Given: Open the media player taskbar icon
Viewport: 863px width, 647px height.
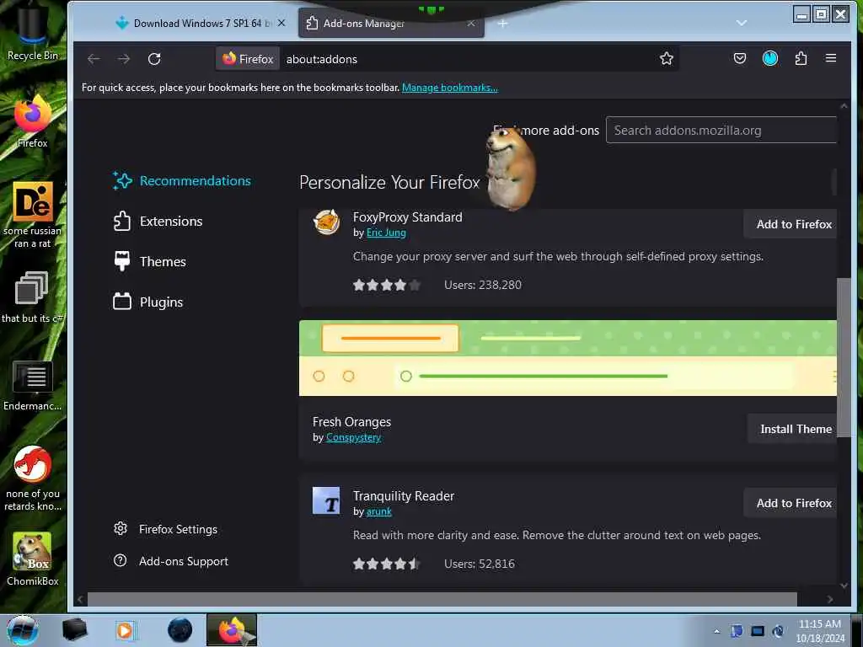Looking at the screenshot, I should point(126,630).
